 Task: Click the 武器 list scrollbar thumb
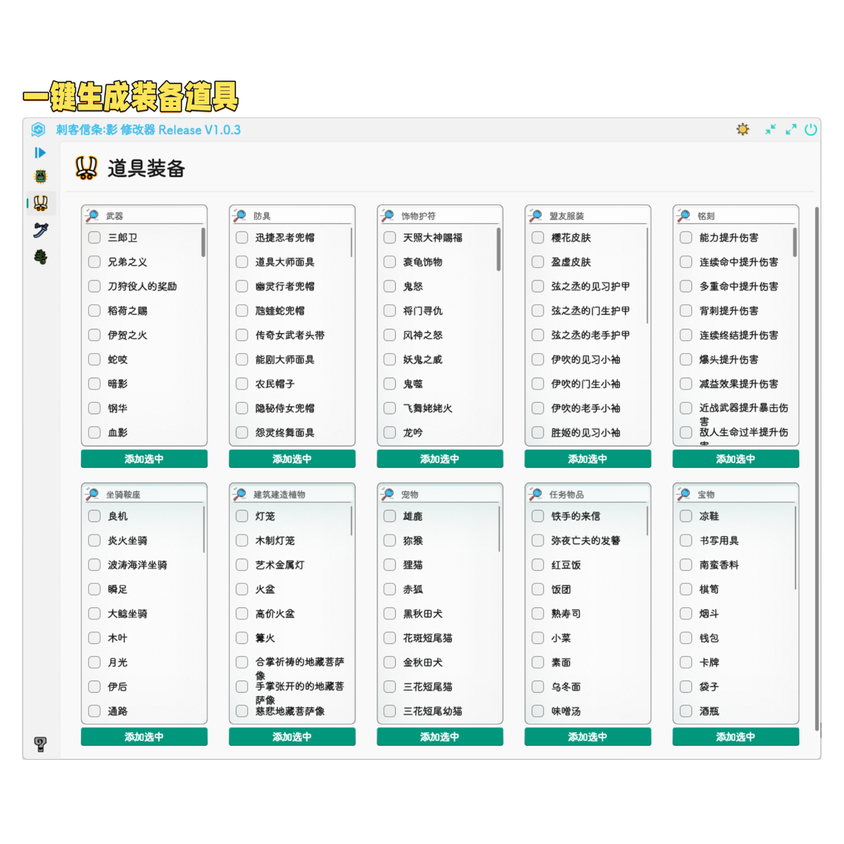pyautogui.click(x=203, y=242)
